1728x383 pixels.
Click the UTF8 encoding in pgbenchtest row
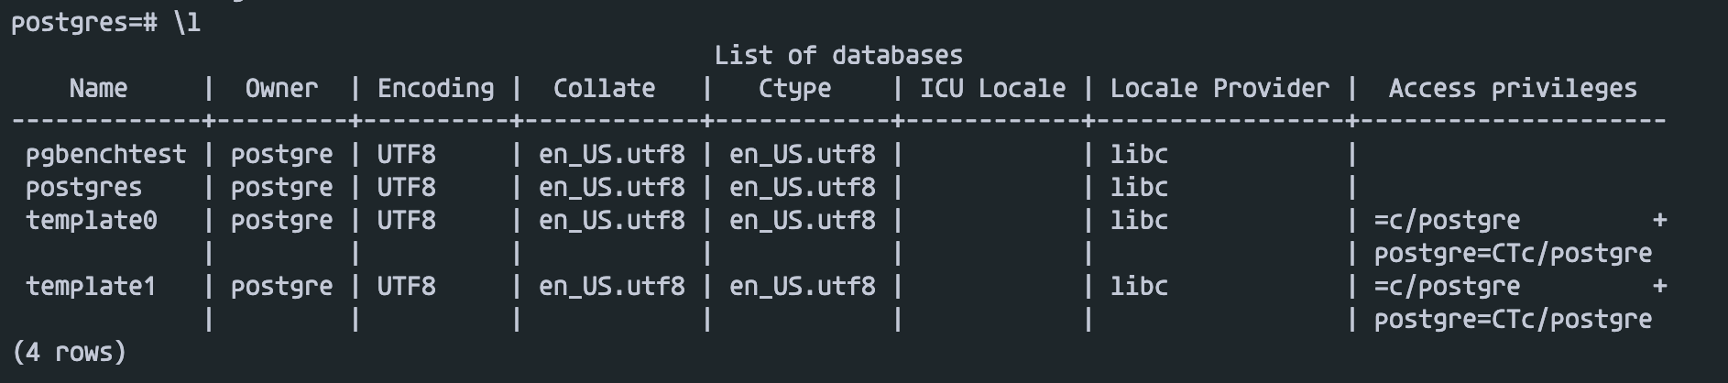(x=406, y=155)
